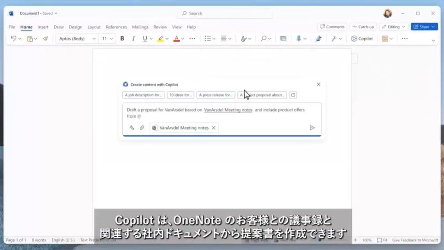The height and width of the screenshot is (250, 444).
Task: Open ribbon overflow ellipsis at far right
Action: coord(405,38)
